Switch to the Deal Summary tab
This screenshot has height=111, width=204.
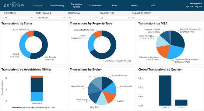[57, 5]
